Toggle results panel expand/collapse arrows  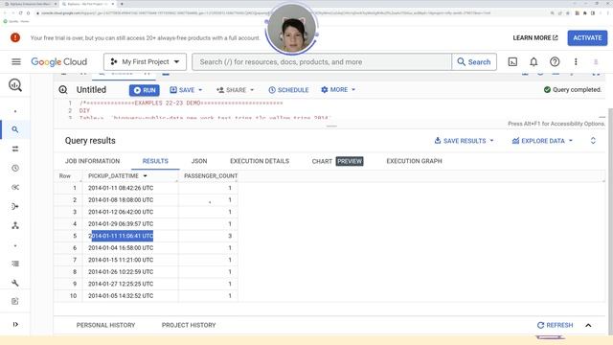tap(593, 141)
